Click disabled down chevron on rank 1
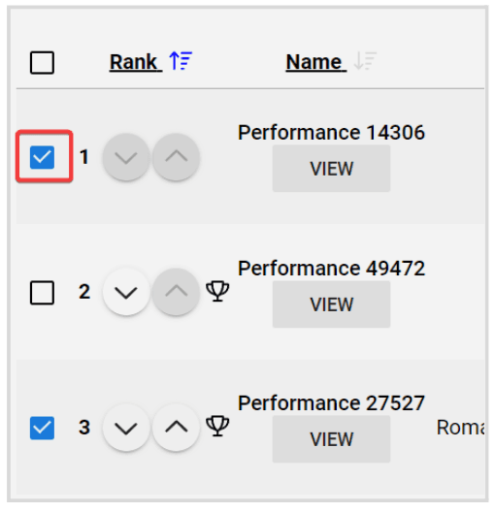This screenshot has height=512, width=495. tap(126, 157)
